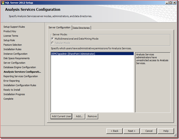Click Product Key step in sidebar
This screenshot has width=179, height=139.
pos(10,31)
